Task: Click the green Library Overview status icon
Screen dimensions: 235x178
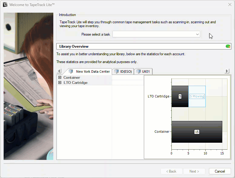Action: [x=228, y=46]
